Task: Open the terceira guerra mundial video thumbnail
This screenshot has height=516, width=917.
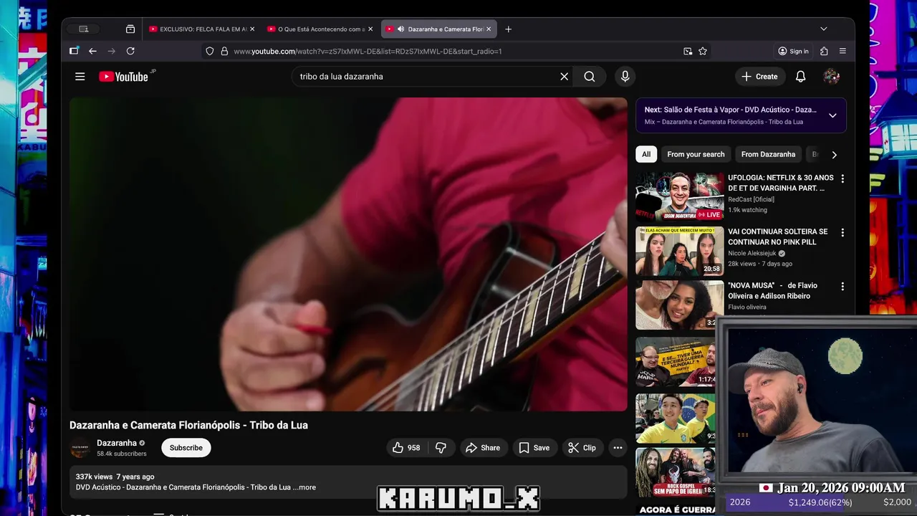Action: (x=676, y=362)
